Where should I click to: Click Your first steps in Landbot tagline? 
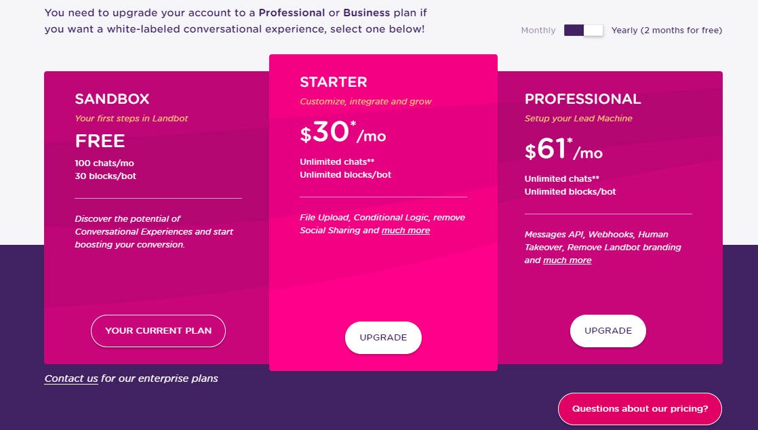click(132, 119)
